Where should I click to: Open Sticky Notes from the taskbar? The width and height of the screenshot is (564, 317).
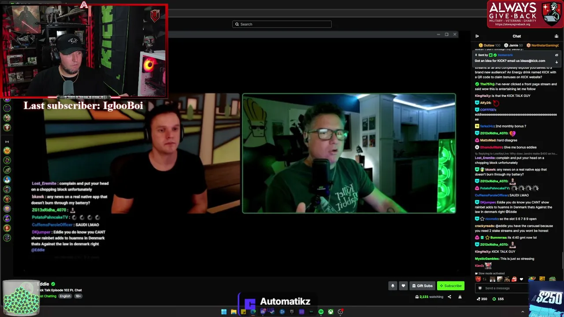(x=243, y=312)
